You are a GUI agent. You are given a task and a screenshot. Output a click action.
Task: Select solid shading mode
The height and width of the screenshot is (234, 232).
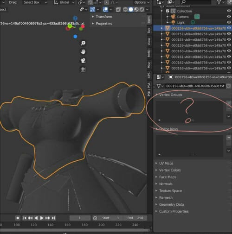coord(131,10)
